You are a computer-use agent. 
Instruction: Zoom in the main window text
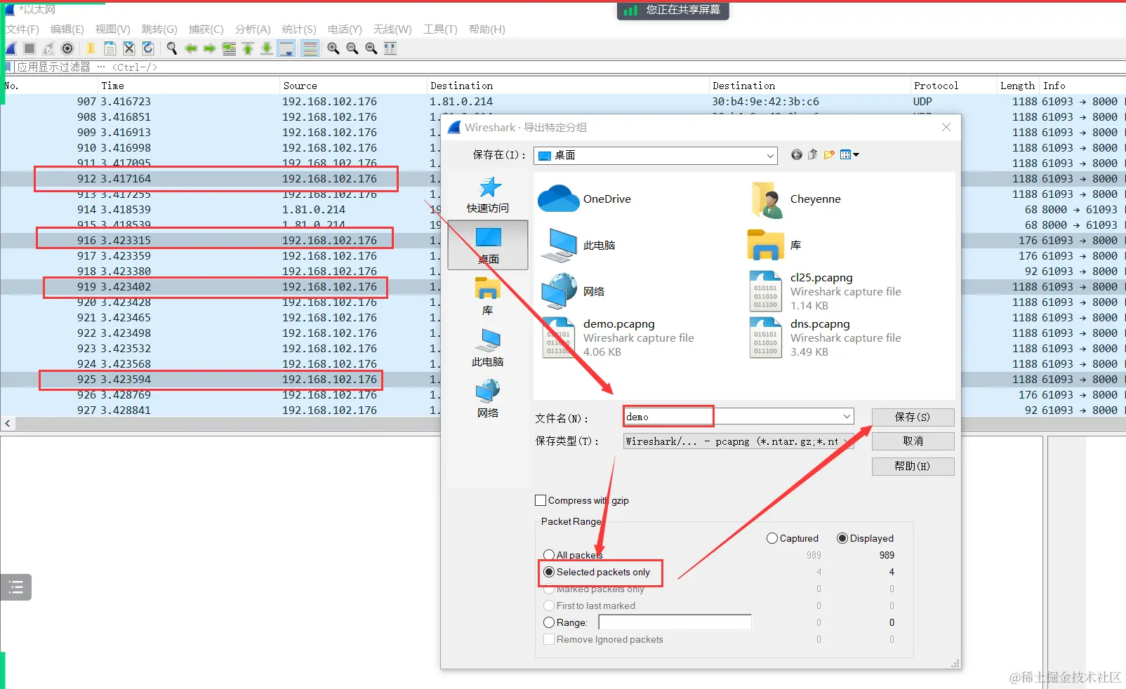pos(333,48)
